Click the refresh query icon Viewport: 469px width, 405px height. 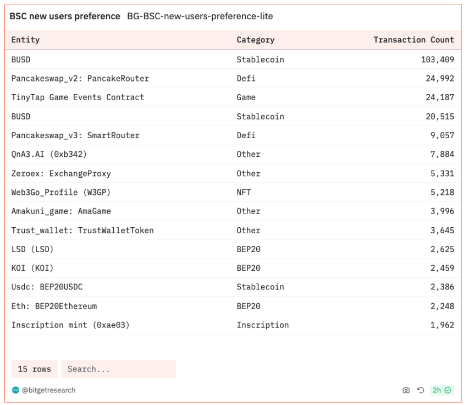coord(421,390)
